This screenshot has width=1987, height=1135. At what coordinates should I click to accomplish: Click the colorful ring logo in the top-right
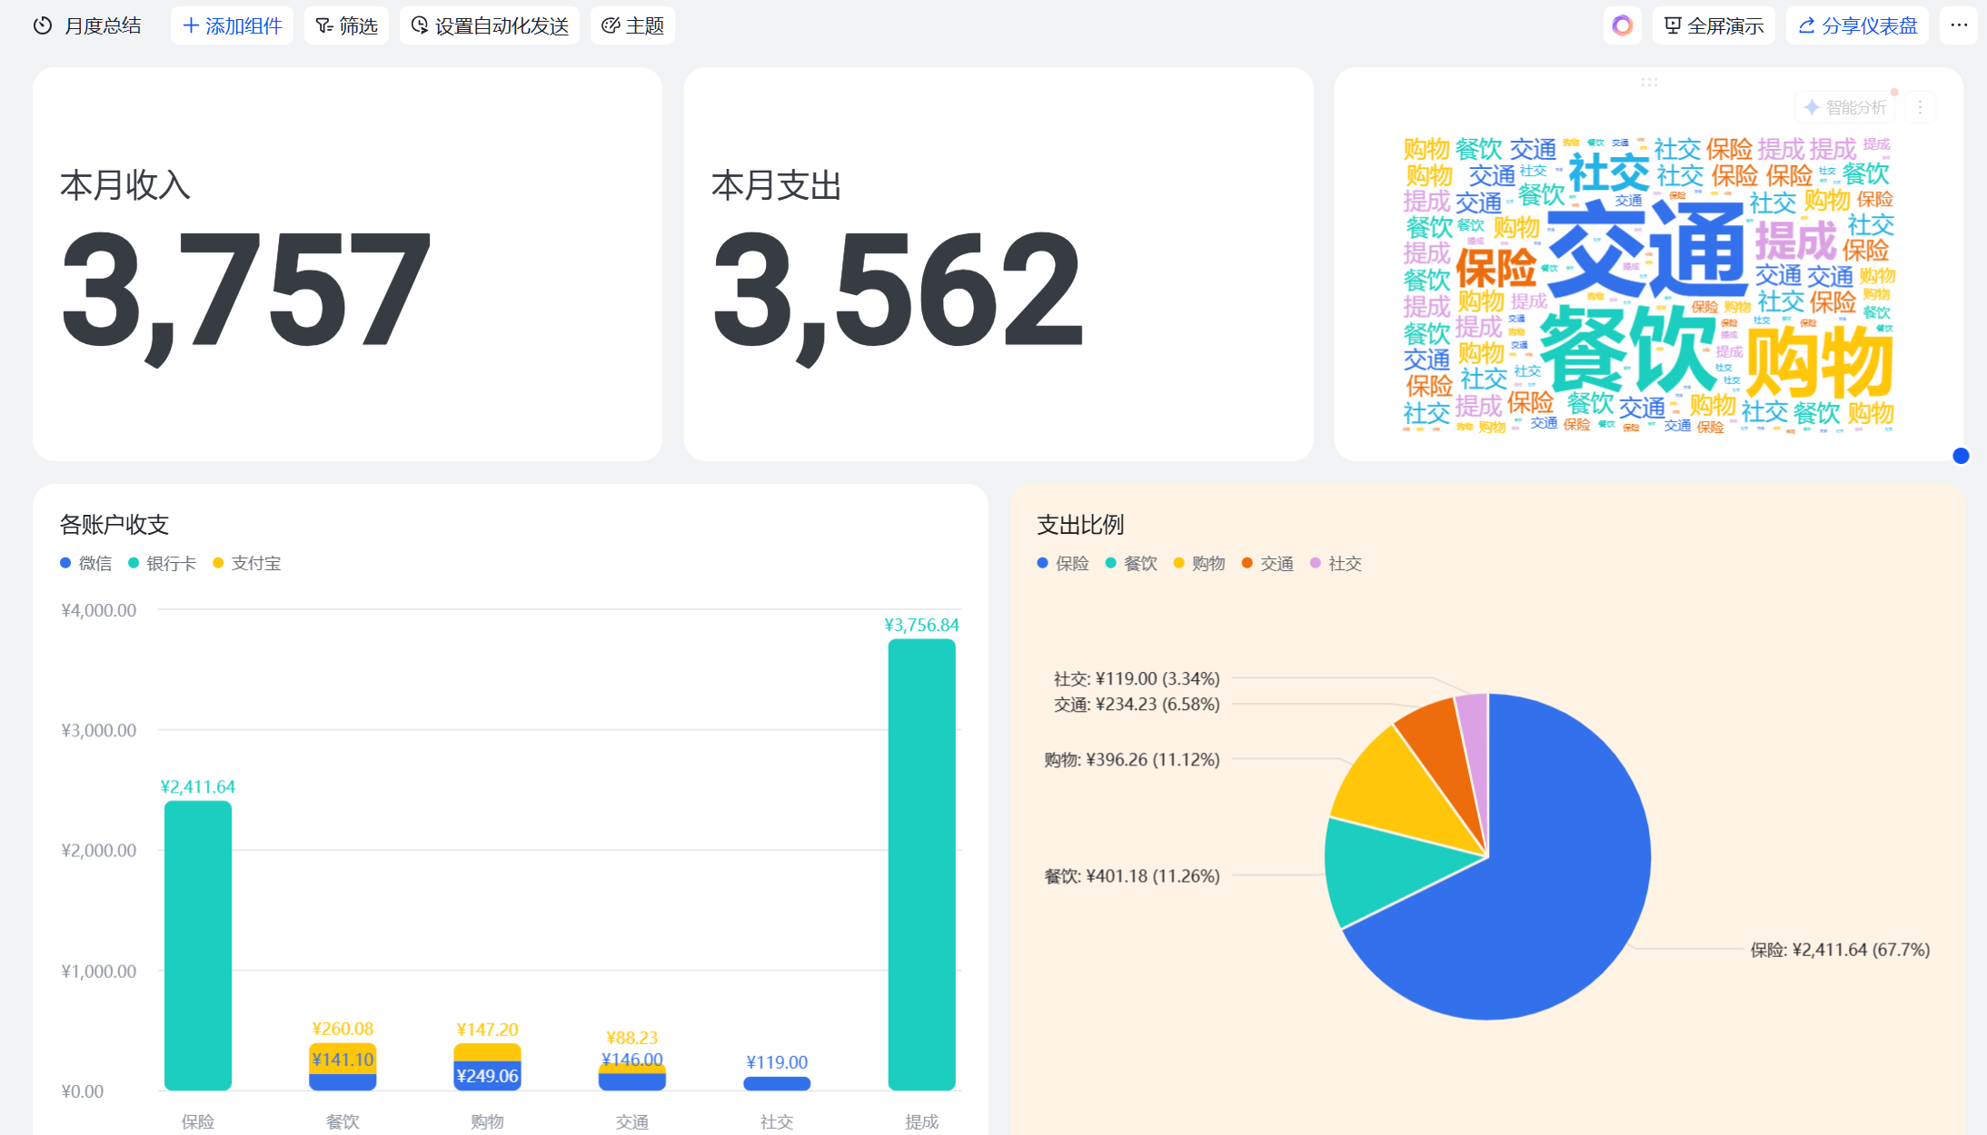[x=1623, y=25]
